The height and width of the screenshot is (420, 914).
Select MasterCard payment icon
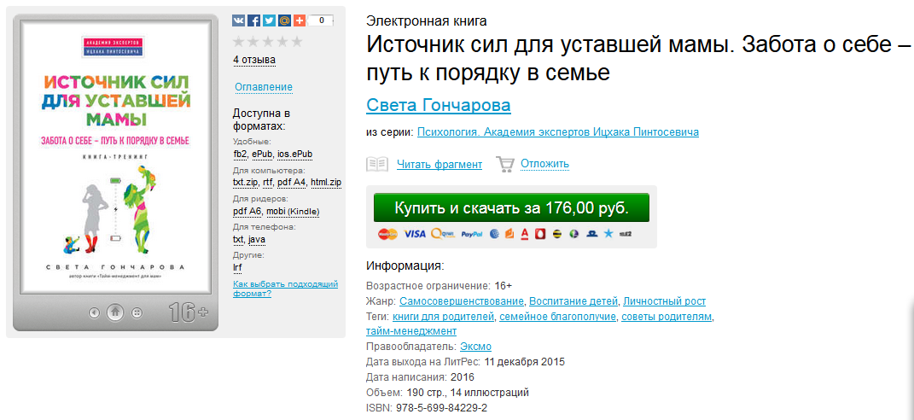[387, 234]
